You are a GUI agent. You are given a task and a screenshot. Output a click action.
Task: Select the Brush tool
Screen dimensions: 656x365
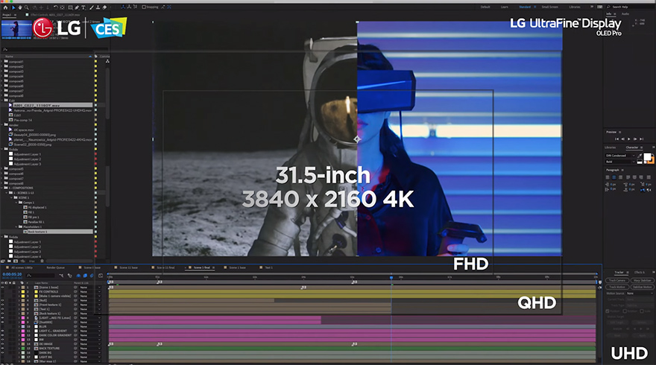(x=92, y=7)
